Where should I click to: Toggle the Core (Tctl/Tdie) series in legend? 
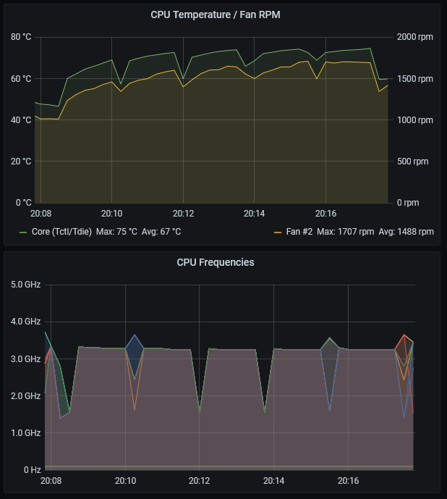click(61, 232)
